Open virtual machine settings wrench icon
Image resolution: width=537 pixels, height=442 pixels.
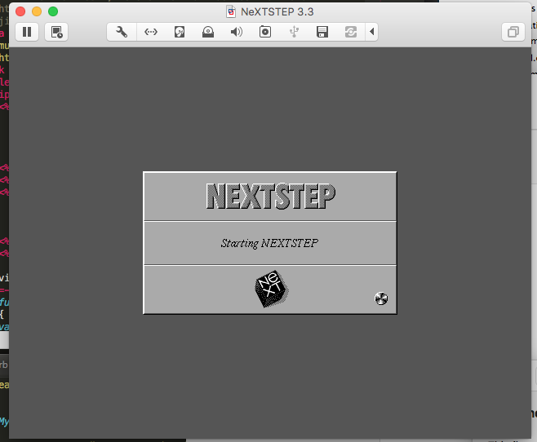122,32
